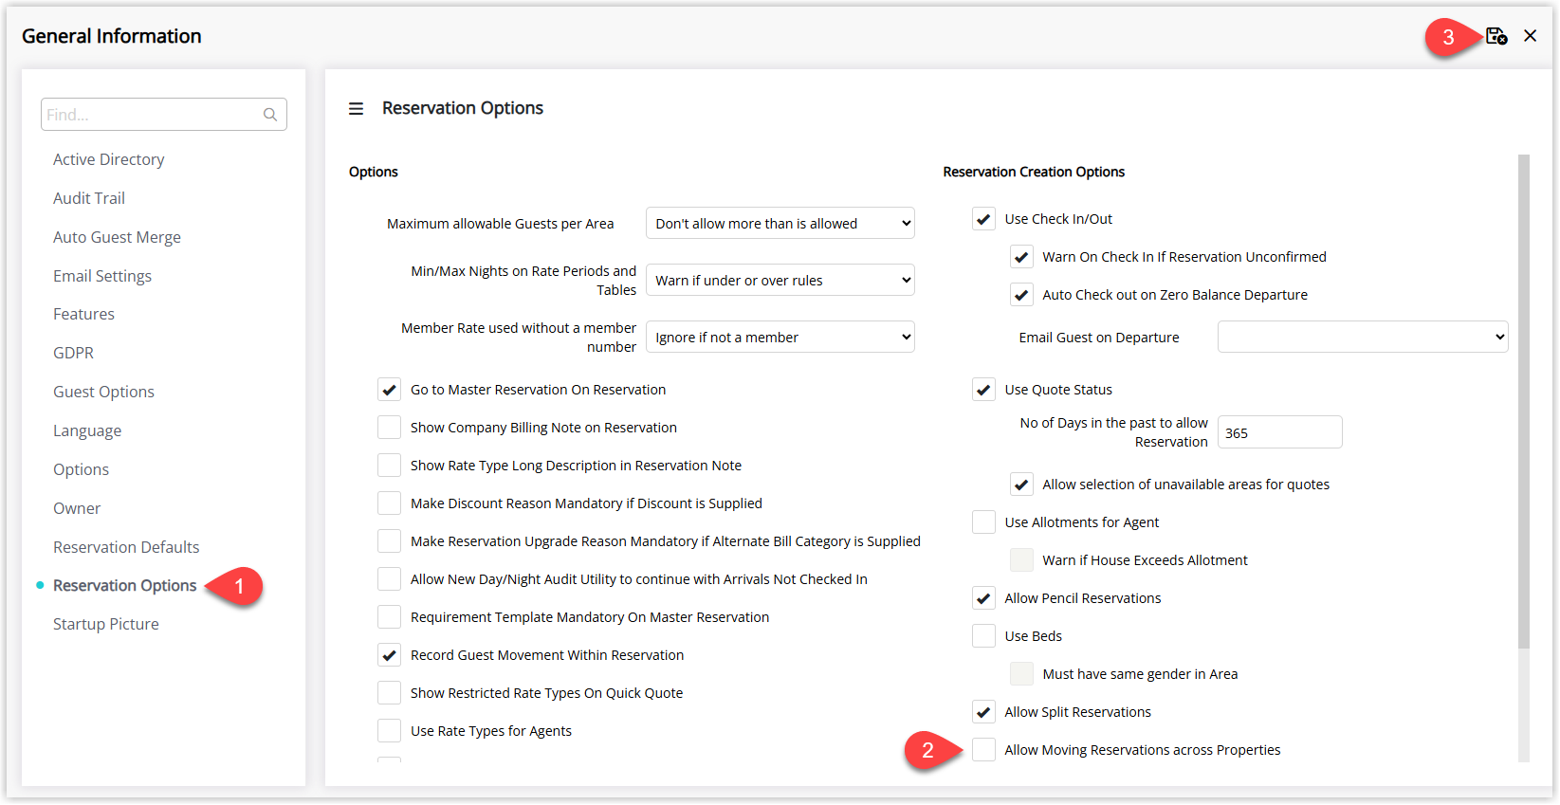Enable Allow Moving Reservations across Properties
1560x805 pixels.
[x=983, y=750]
